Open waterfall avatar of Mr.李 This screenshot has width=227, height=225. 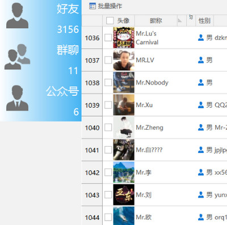coord(124,172)
